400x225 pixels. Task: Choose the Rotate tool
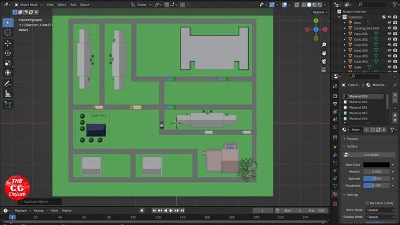pos(8,53)
